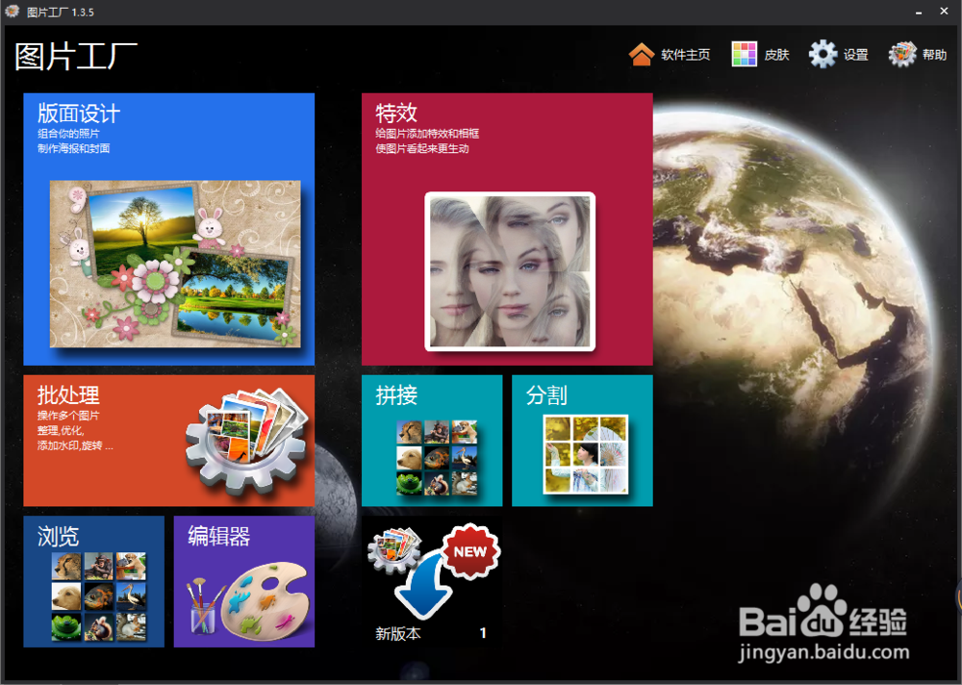This screenshot has width=962, height=685.
Task: Minimize the 图片工厂 window
Action: [x=919, y=12]
